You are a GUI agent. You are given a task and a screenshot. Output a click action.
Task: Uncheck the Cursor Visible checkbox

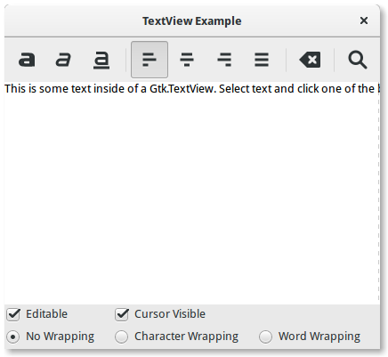[x=122, y=314]
